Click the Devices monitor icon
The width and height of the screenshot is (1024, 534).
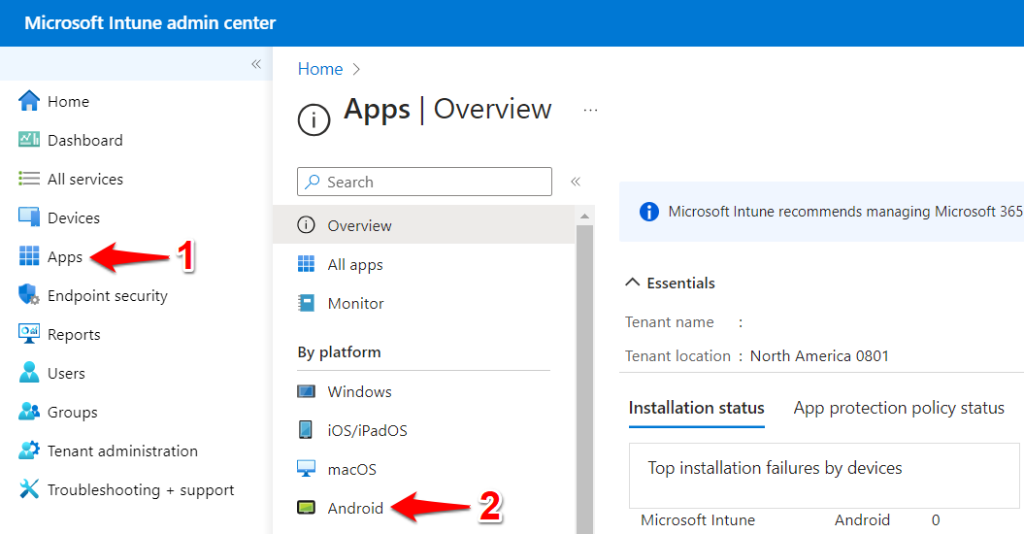coord(29,217)
